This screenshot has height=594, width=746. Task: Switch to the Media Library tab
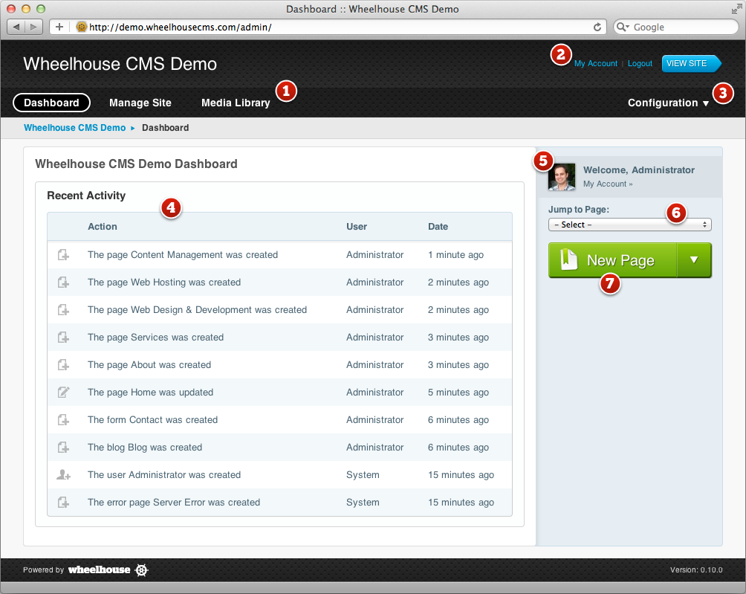click(236, 103)
